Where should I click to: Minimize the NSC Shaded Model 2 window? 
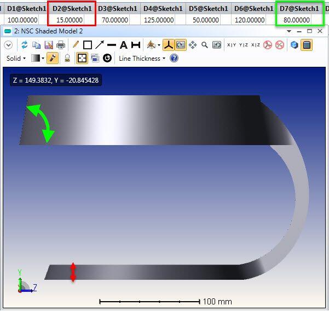(299, 31)
